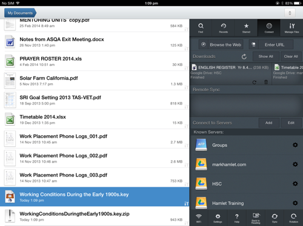This screenshot has width=303, height=226.
Task: Open Settings in the bottom toolbar
Action: point(218,218)
